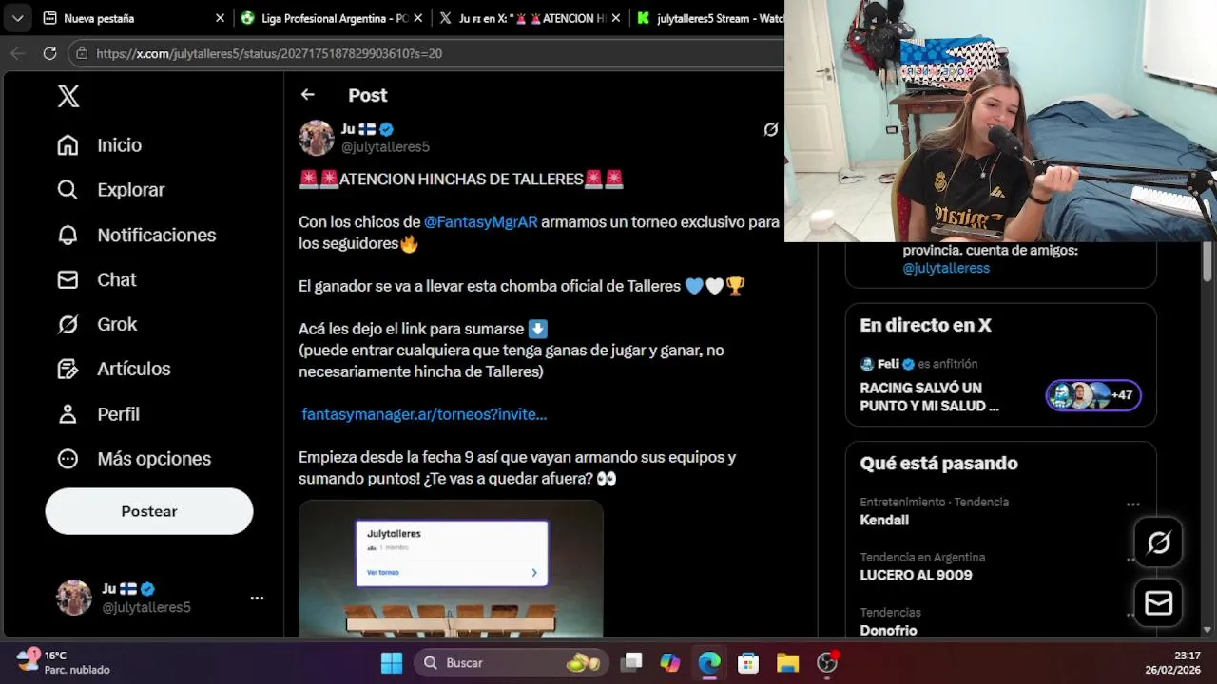Close Liga Profesional Argentina tab
The height and width of the screenshot is (684, 1217).
click(x=417, y=18)
